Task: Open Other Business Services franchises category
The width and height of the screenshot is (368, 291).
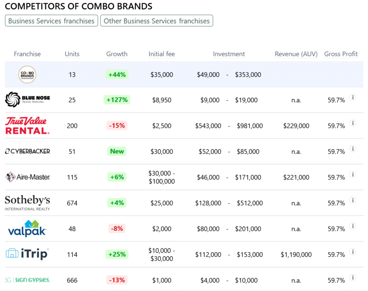Action: click(x=157, y=21)
